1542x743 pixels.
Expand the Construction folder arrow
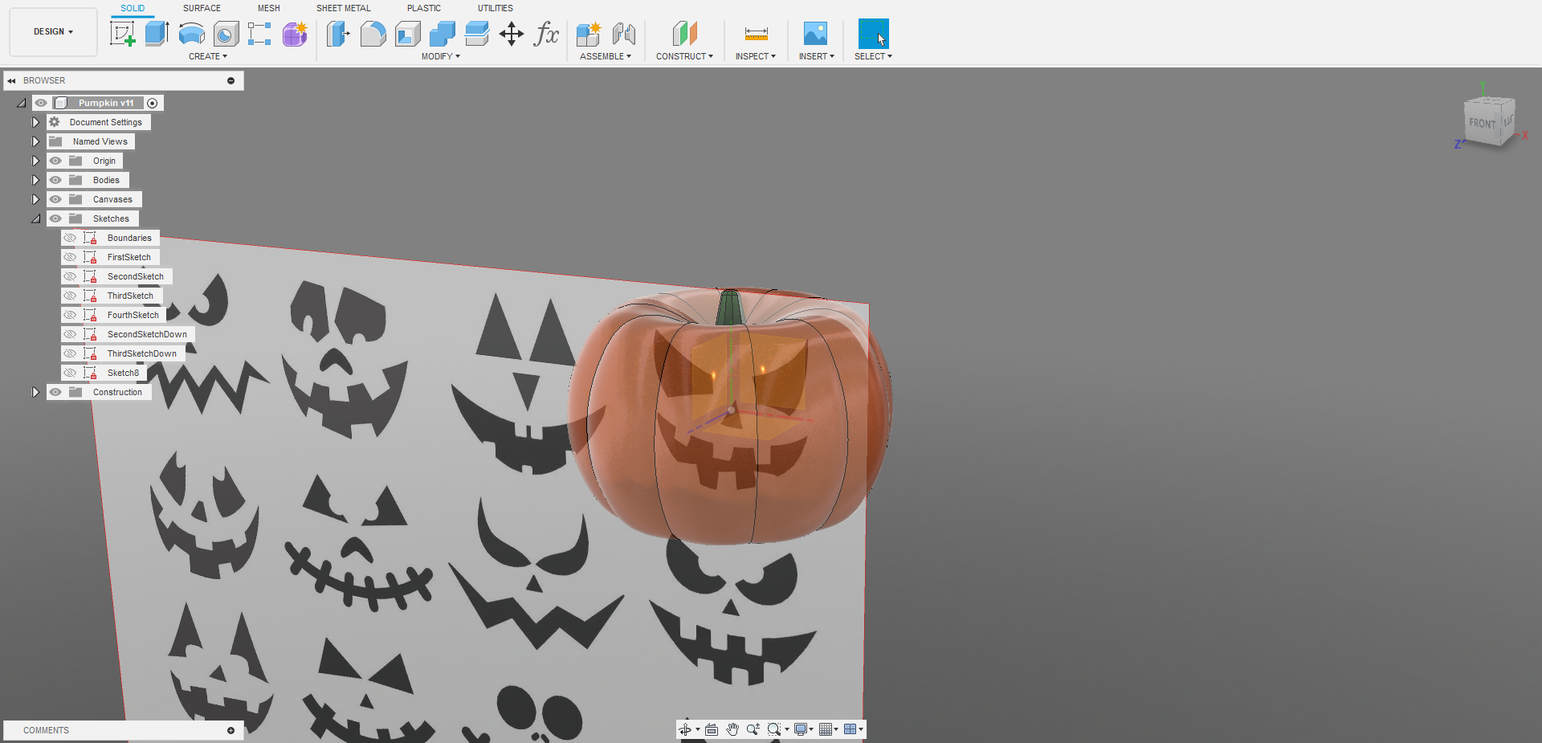35,392
